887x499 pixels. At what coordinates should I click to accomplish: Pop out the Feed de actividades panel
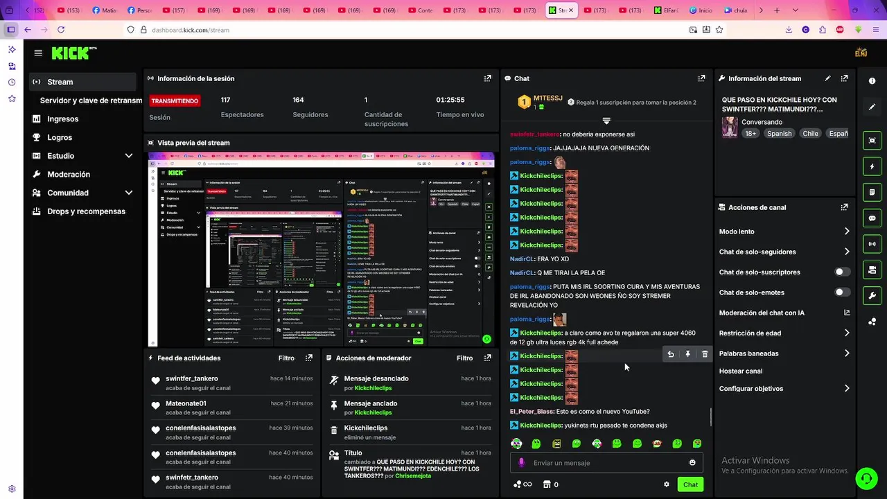click(x=309, y=358)
